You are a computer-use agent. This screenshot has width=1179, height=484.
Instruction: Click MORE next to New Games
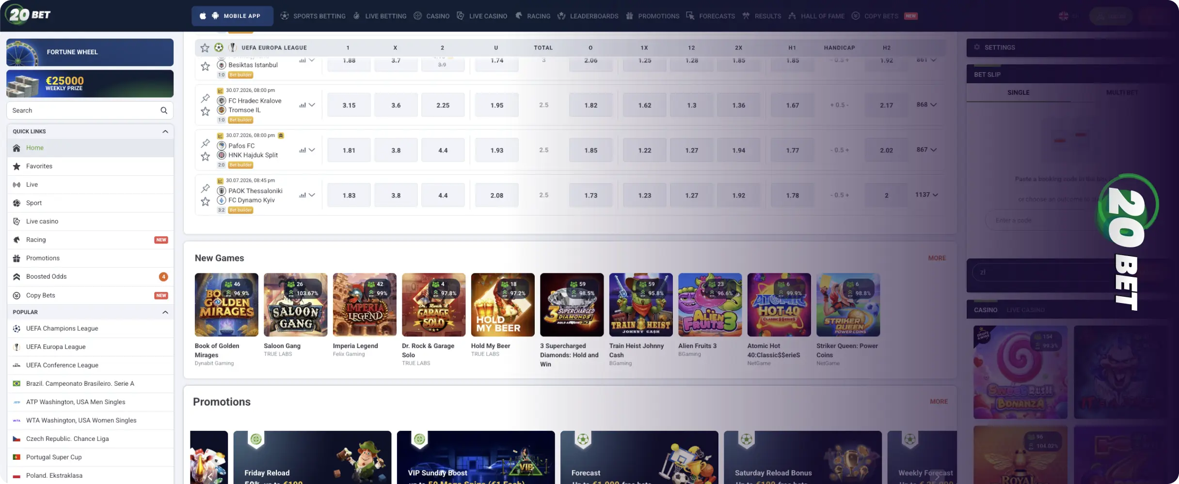point(937,258)
